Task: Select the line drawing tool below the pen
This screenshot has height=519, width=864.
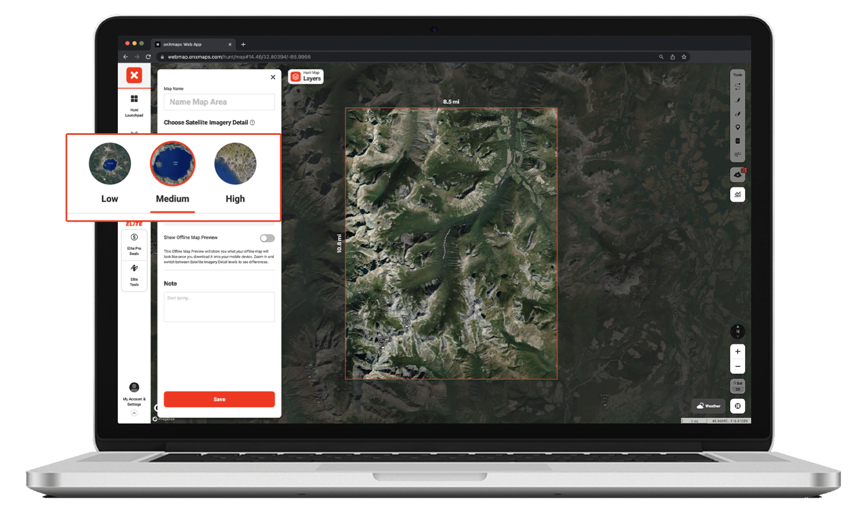Action: click(x=738, y=114)
